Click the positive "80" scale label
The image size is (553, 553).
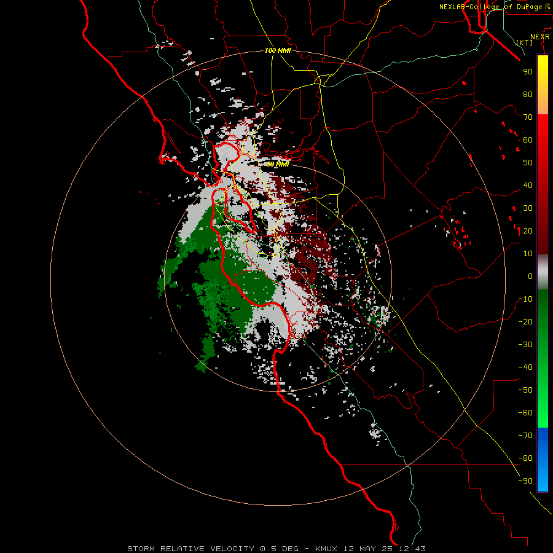[528, 94]
